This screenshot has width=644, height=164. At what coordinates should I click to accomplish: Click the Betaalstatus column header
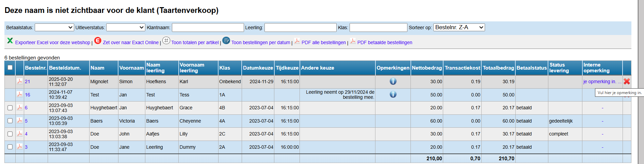532,68
